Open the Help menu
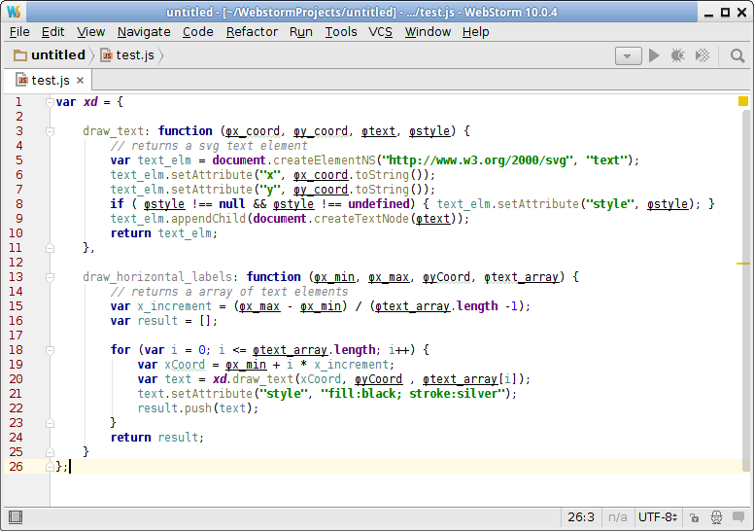The height and width of the screenshot is (531, 754). (475, 32)
